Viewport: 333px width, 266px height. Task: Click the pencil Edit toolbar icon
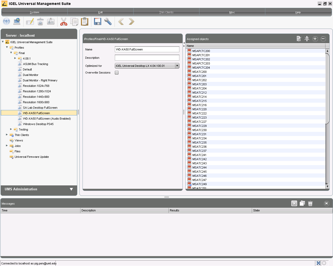(30, 22)
